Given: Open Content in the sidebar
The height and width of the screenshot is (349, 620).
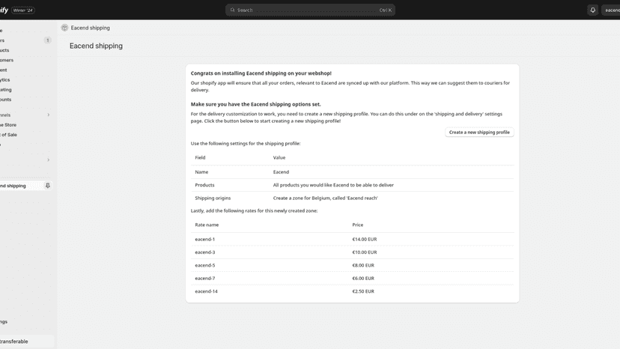Looking at the screenshot, I should pyautogui.click(x=25, y=70).
